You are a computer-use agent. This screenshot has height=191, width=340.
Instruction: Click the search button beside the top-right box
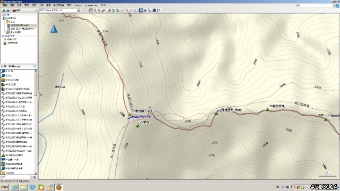click(337, 6)
